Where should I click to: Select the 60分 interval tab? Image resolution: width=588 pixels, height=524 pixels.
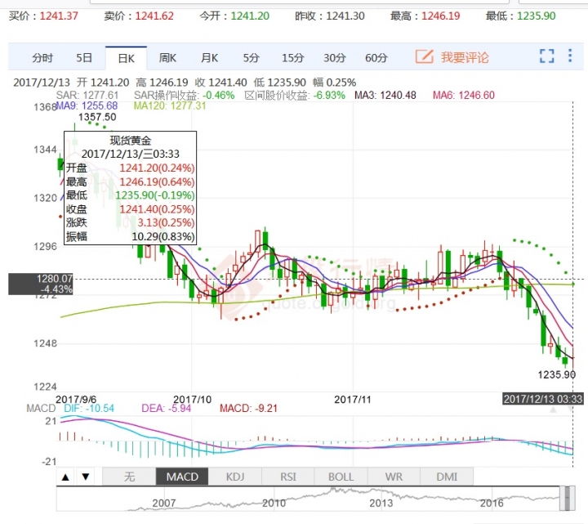coord(376,57)
